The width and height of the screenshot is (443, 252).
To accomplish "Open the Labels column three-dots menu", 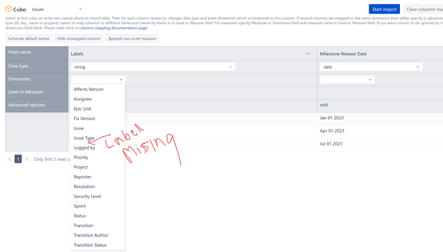I will [309, 54].
